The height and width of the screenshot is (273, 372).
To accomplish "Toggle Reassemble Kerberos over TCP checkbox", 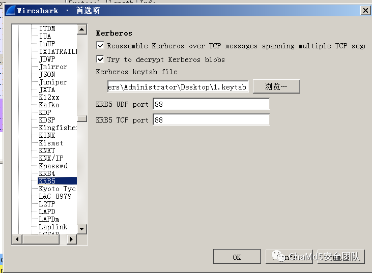I will pyautogui.click(x=100, y=45).
